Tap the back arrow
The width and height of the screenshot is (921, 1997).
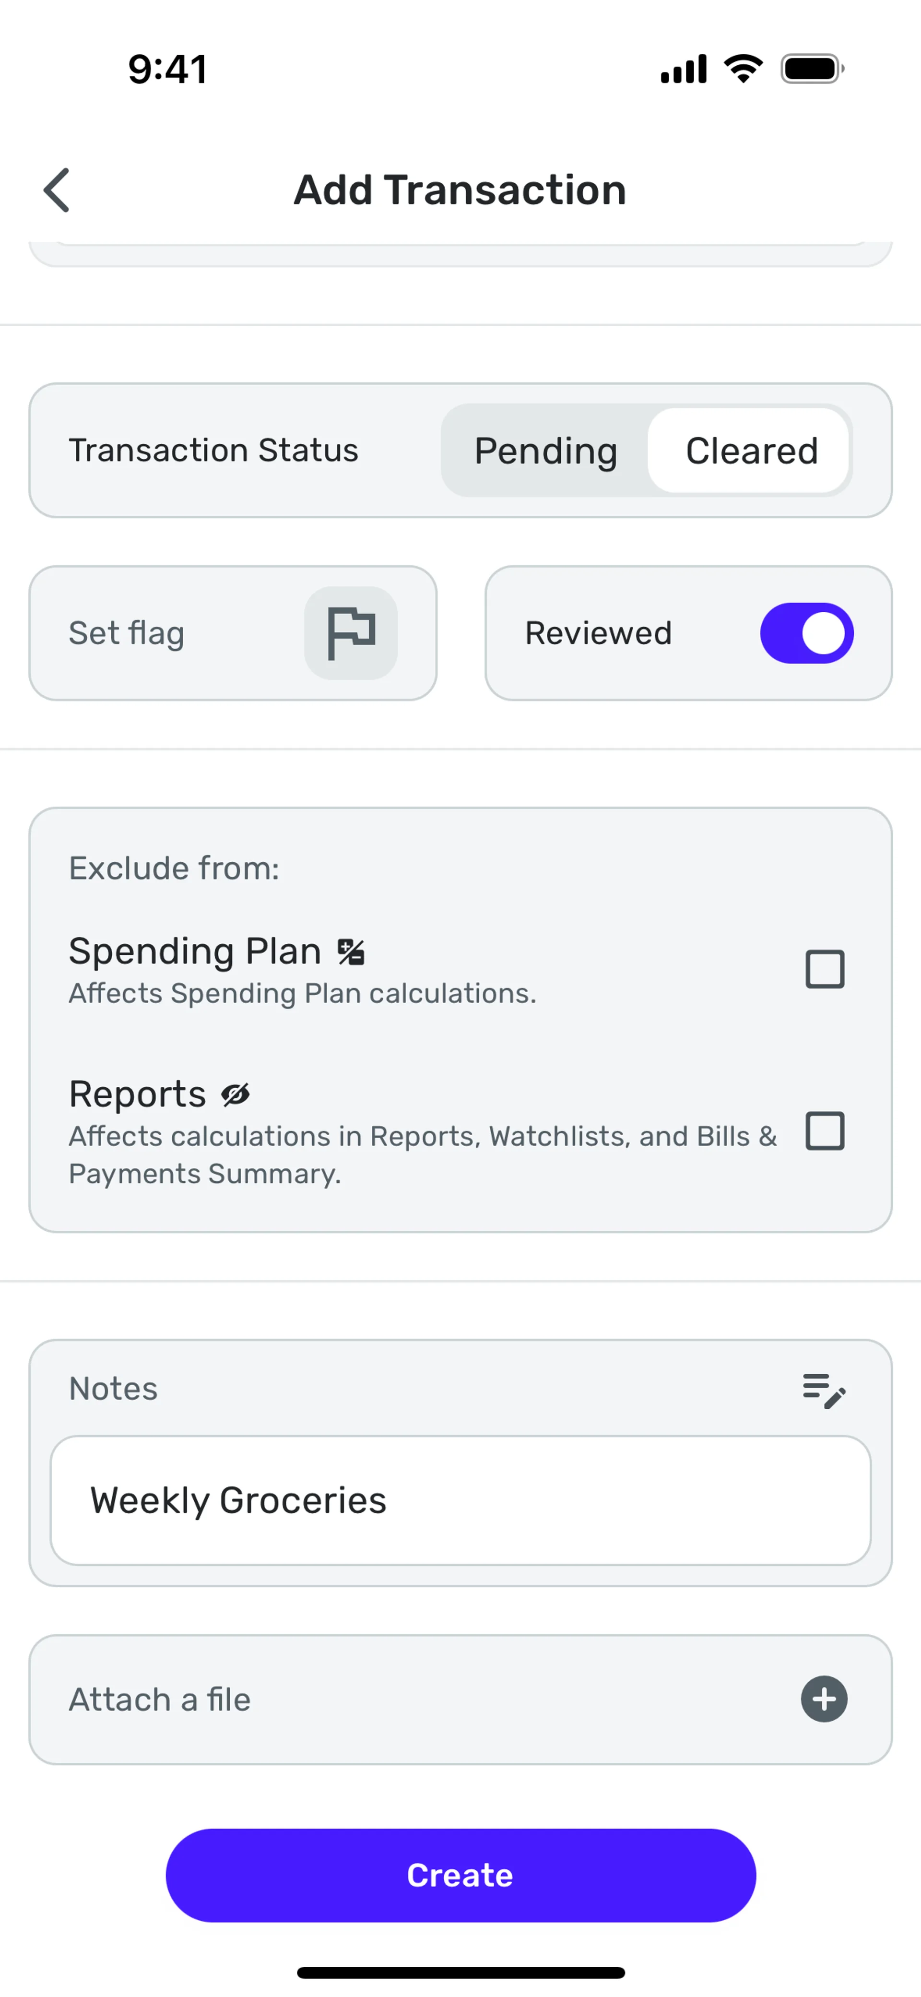point(57,190)
